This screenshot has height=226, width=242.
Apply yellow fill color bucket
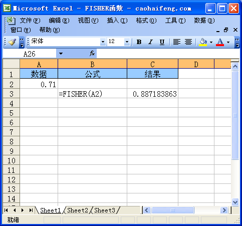[203, 42]
